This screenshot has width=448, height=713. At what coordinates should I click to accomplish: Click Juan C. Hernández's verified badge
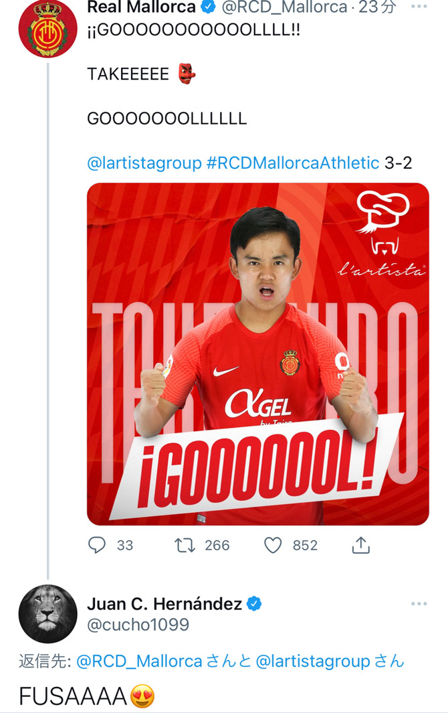(254, 604)
